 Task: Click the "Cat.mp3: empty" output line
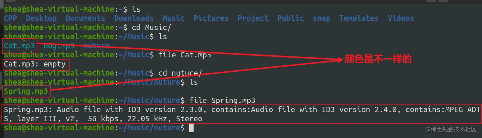click(35, 64)
